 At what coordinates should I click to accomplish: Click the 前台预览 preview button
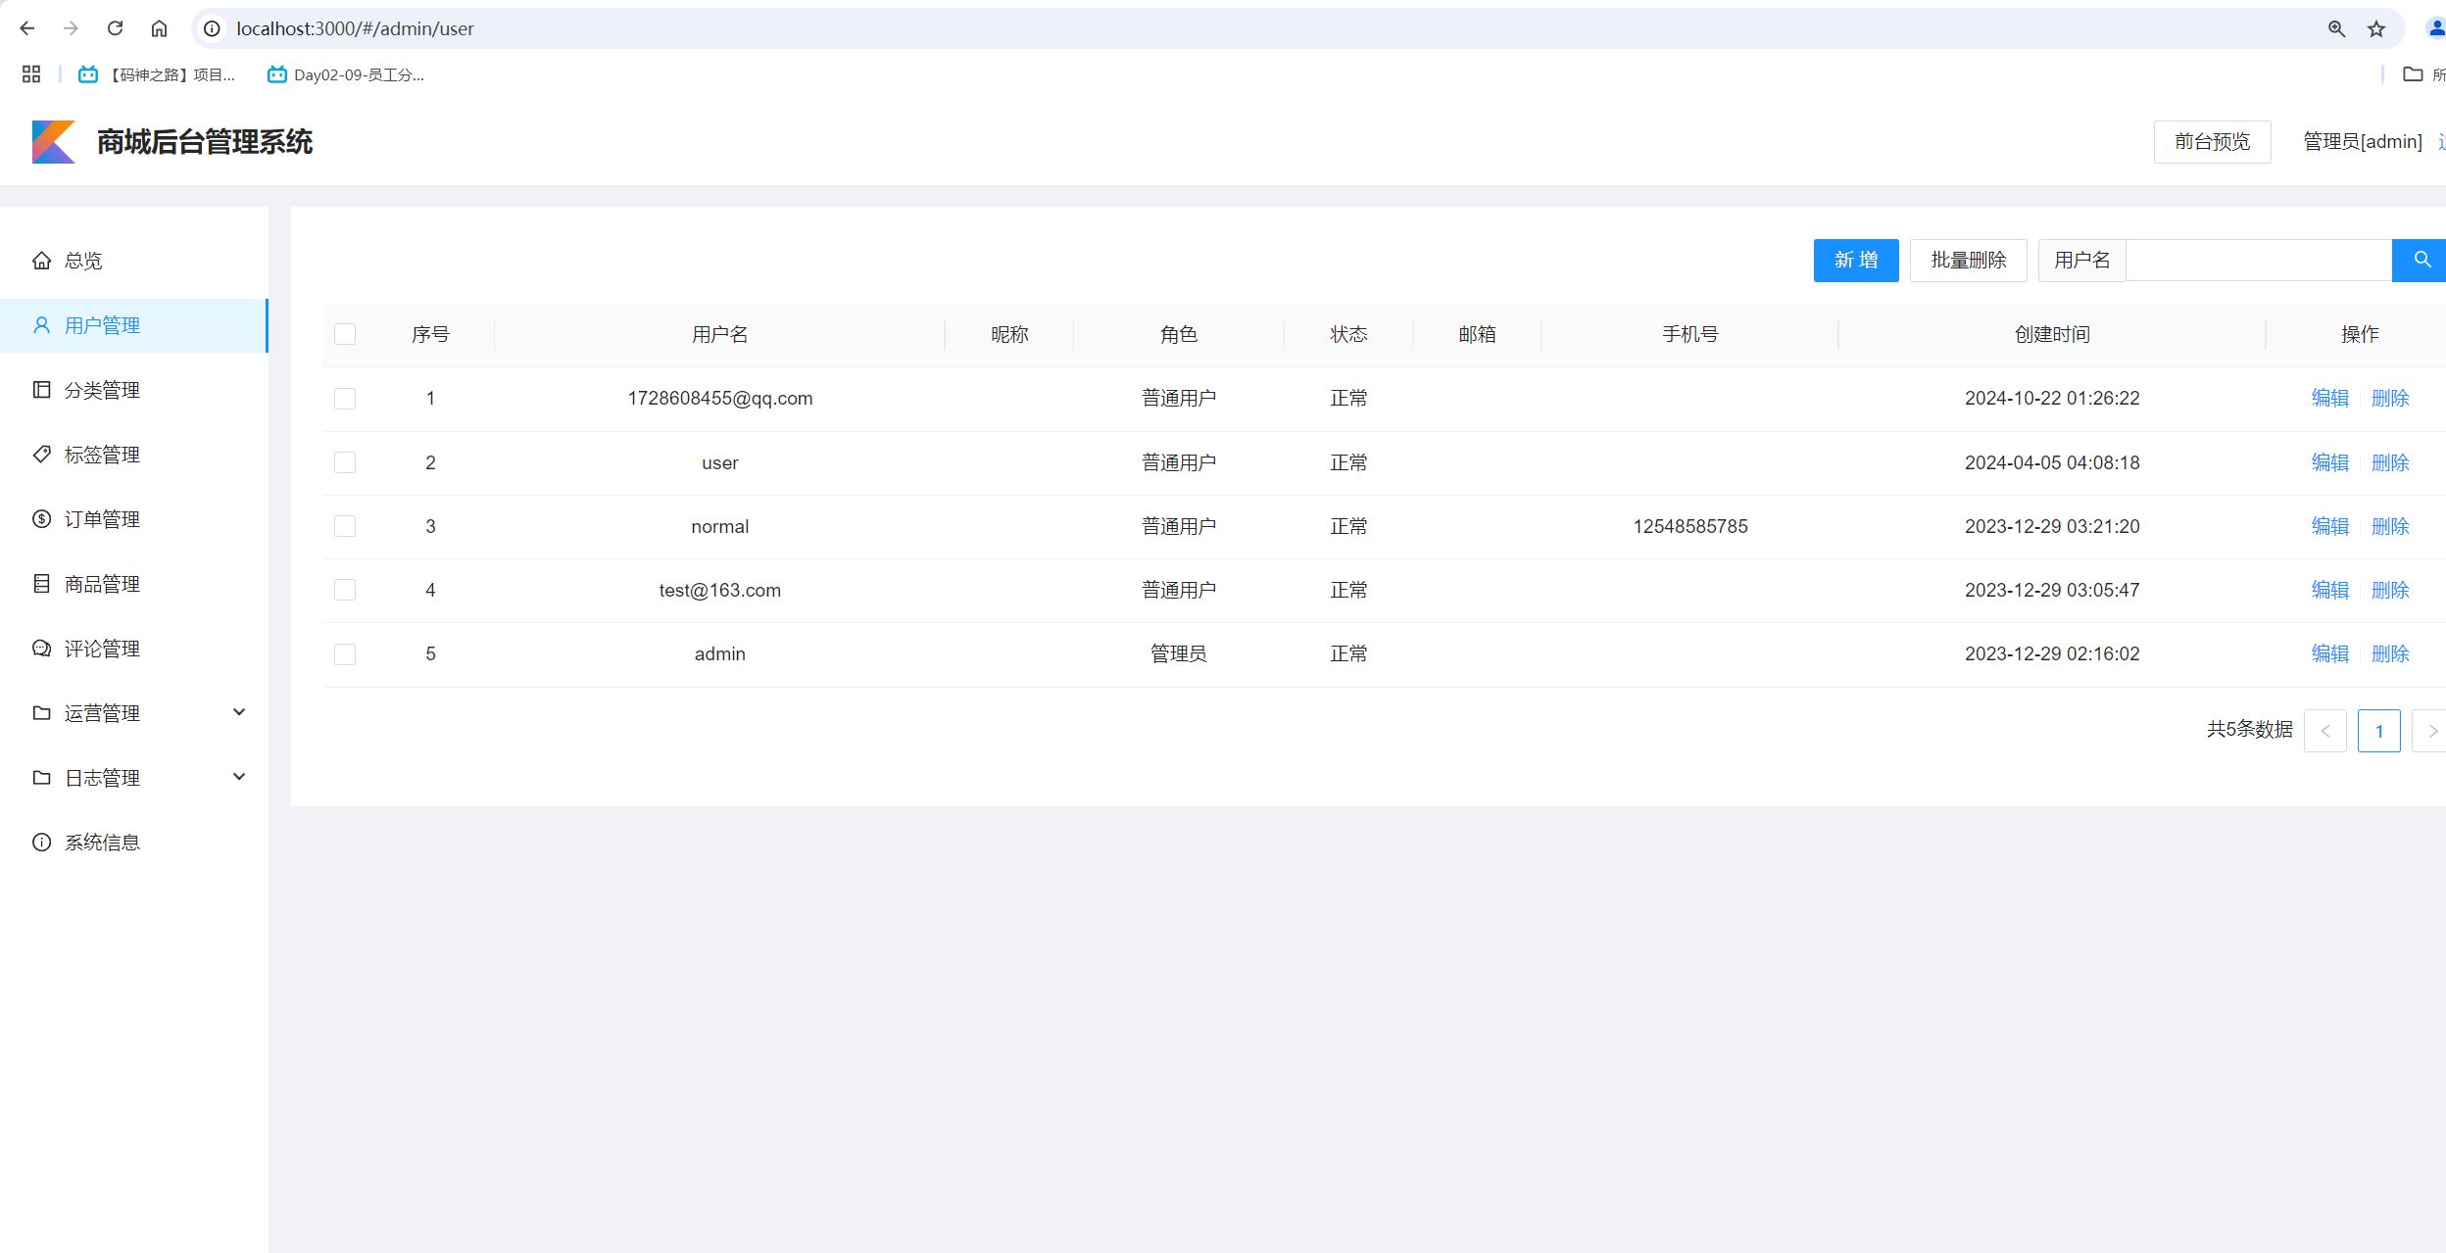(2212, 141)
